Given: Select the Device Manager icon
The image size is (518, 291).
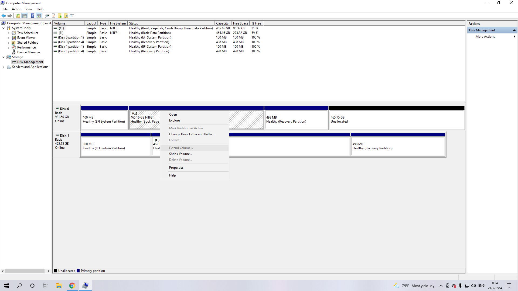Looking at the screenshot, I should click(x=14, y=52).
